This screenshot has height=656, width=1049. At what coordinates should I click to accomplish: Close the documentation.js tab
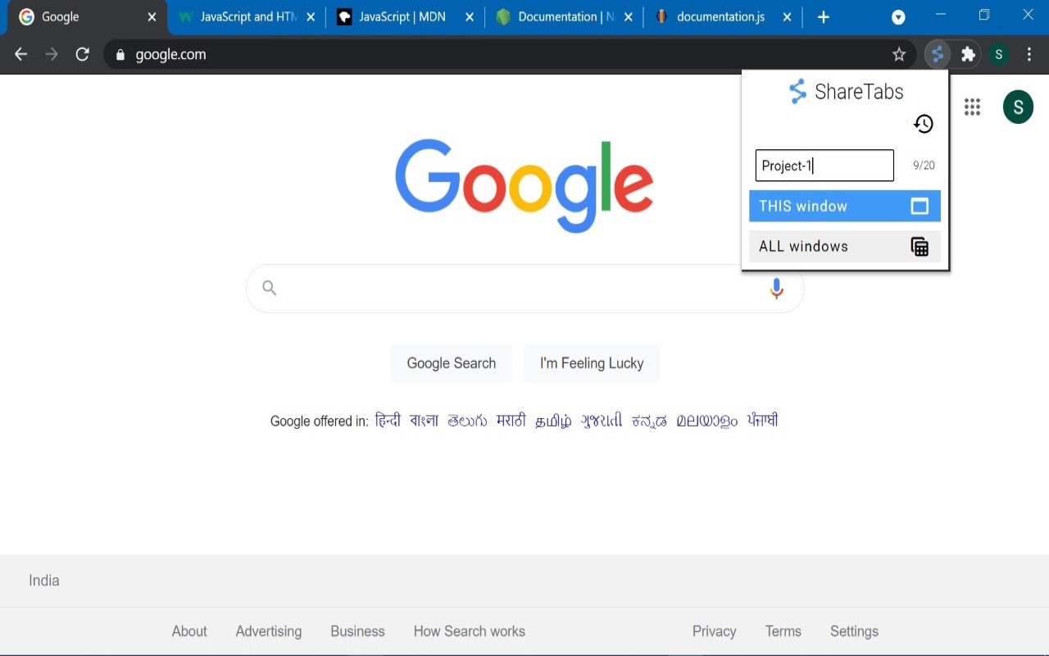pos(787,16)
